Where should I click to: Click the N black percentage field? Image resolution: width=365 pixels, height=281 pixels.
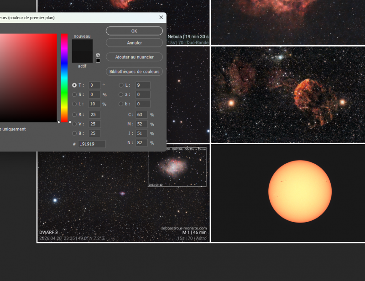(141, 143)
